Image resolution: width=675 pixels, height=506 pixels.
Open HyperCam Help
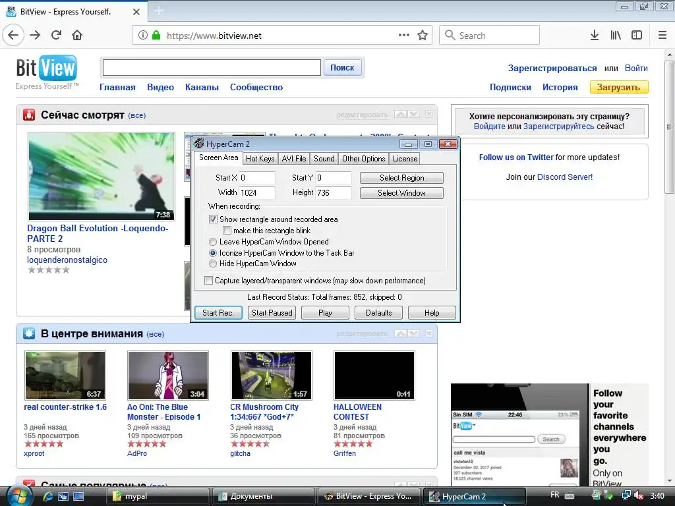[432, 313]
